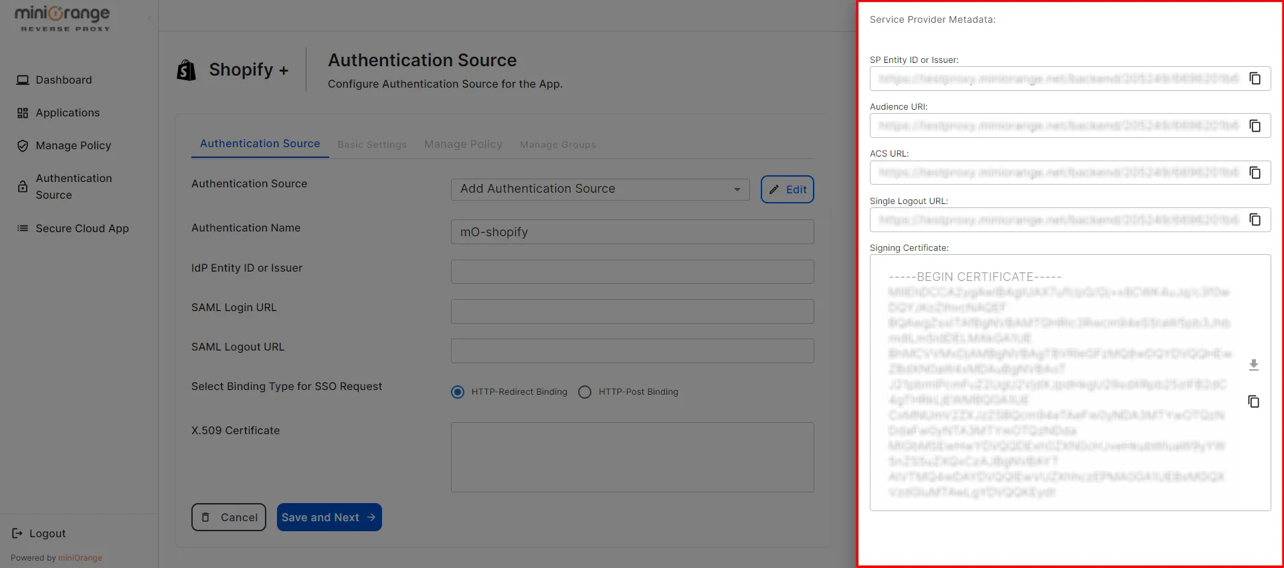This screenshot has width=1284, height=568.
Task: Download the Signing Certificate
Action: 1254,365
